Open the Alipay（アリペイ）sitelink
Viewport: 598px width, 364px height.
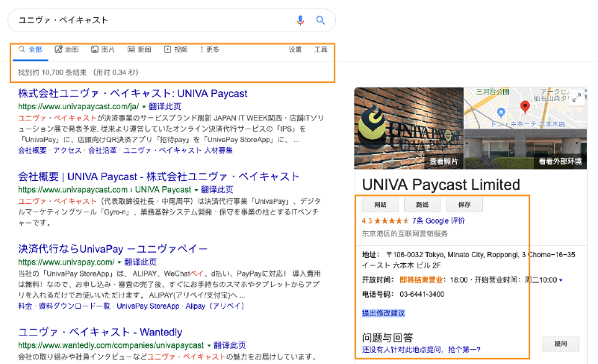pyautogui.click(x=215, y=306)
